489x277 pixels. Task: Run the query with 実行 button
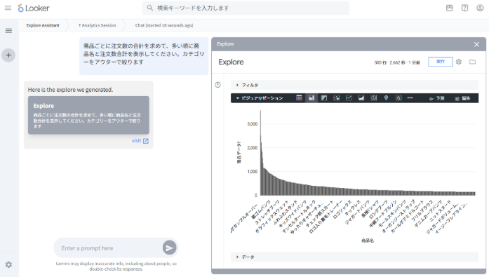[440, 62]
